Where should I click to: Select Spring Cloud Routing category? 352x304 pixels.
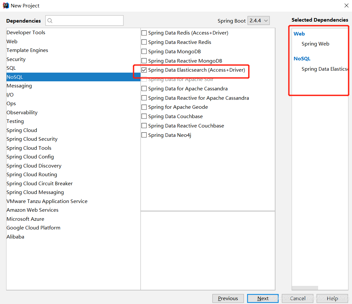(73, 175)
